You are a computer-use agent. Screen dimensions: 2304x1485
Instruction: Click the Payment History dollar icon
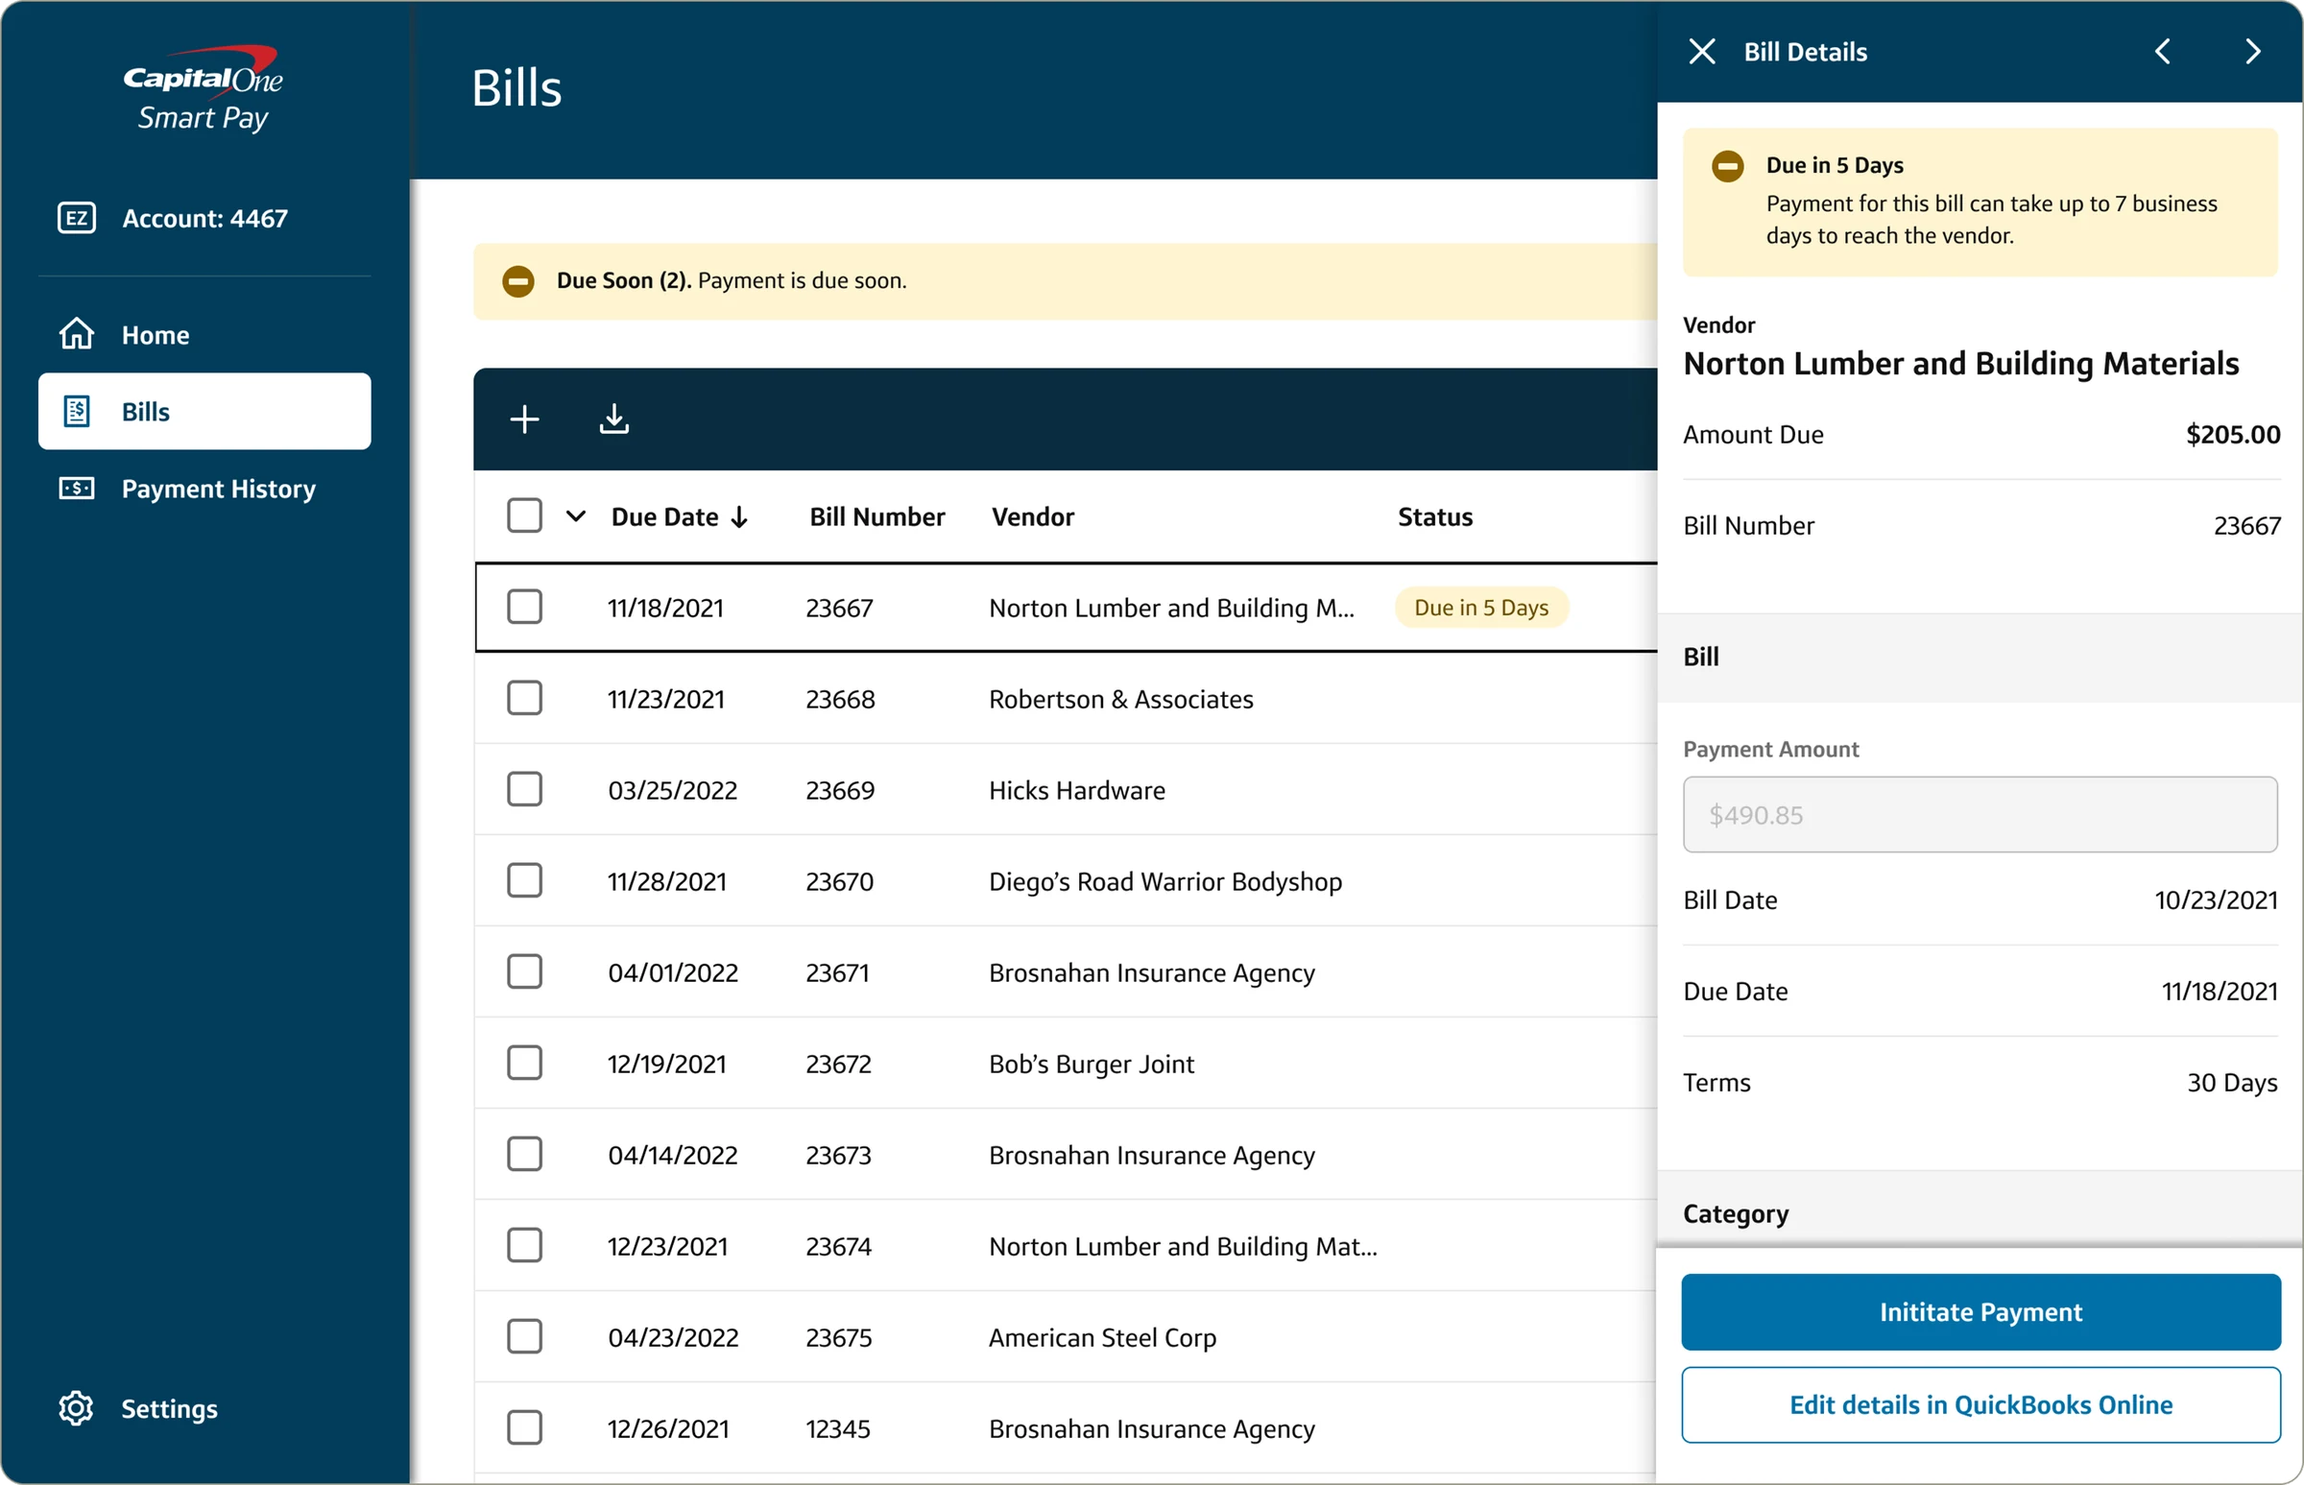click(76, 488)
